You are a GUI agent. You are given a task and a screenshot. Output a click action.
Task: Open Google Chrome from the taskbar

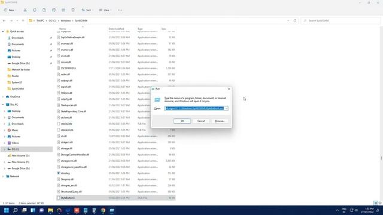103,210
